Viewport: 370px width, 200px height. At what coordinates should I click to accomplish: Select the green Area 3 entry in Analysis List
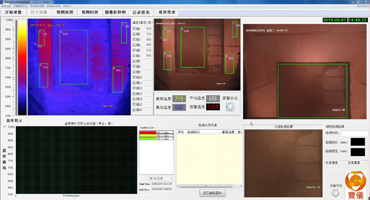(156, 139)
